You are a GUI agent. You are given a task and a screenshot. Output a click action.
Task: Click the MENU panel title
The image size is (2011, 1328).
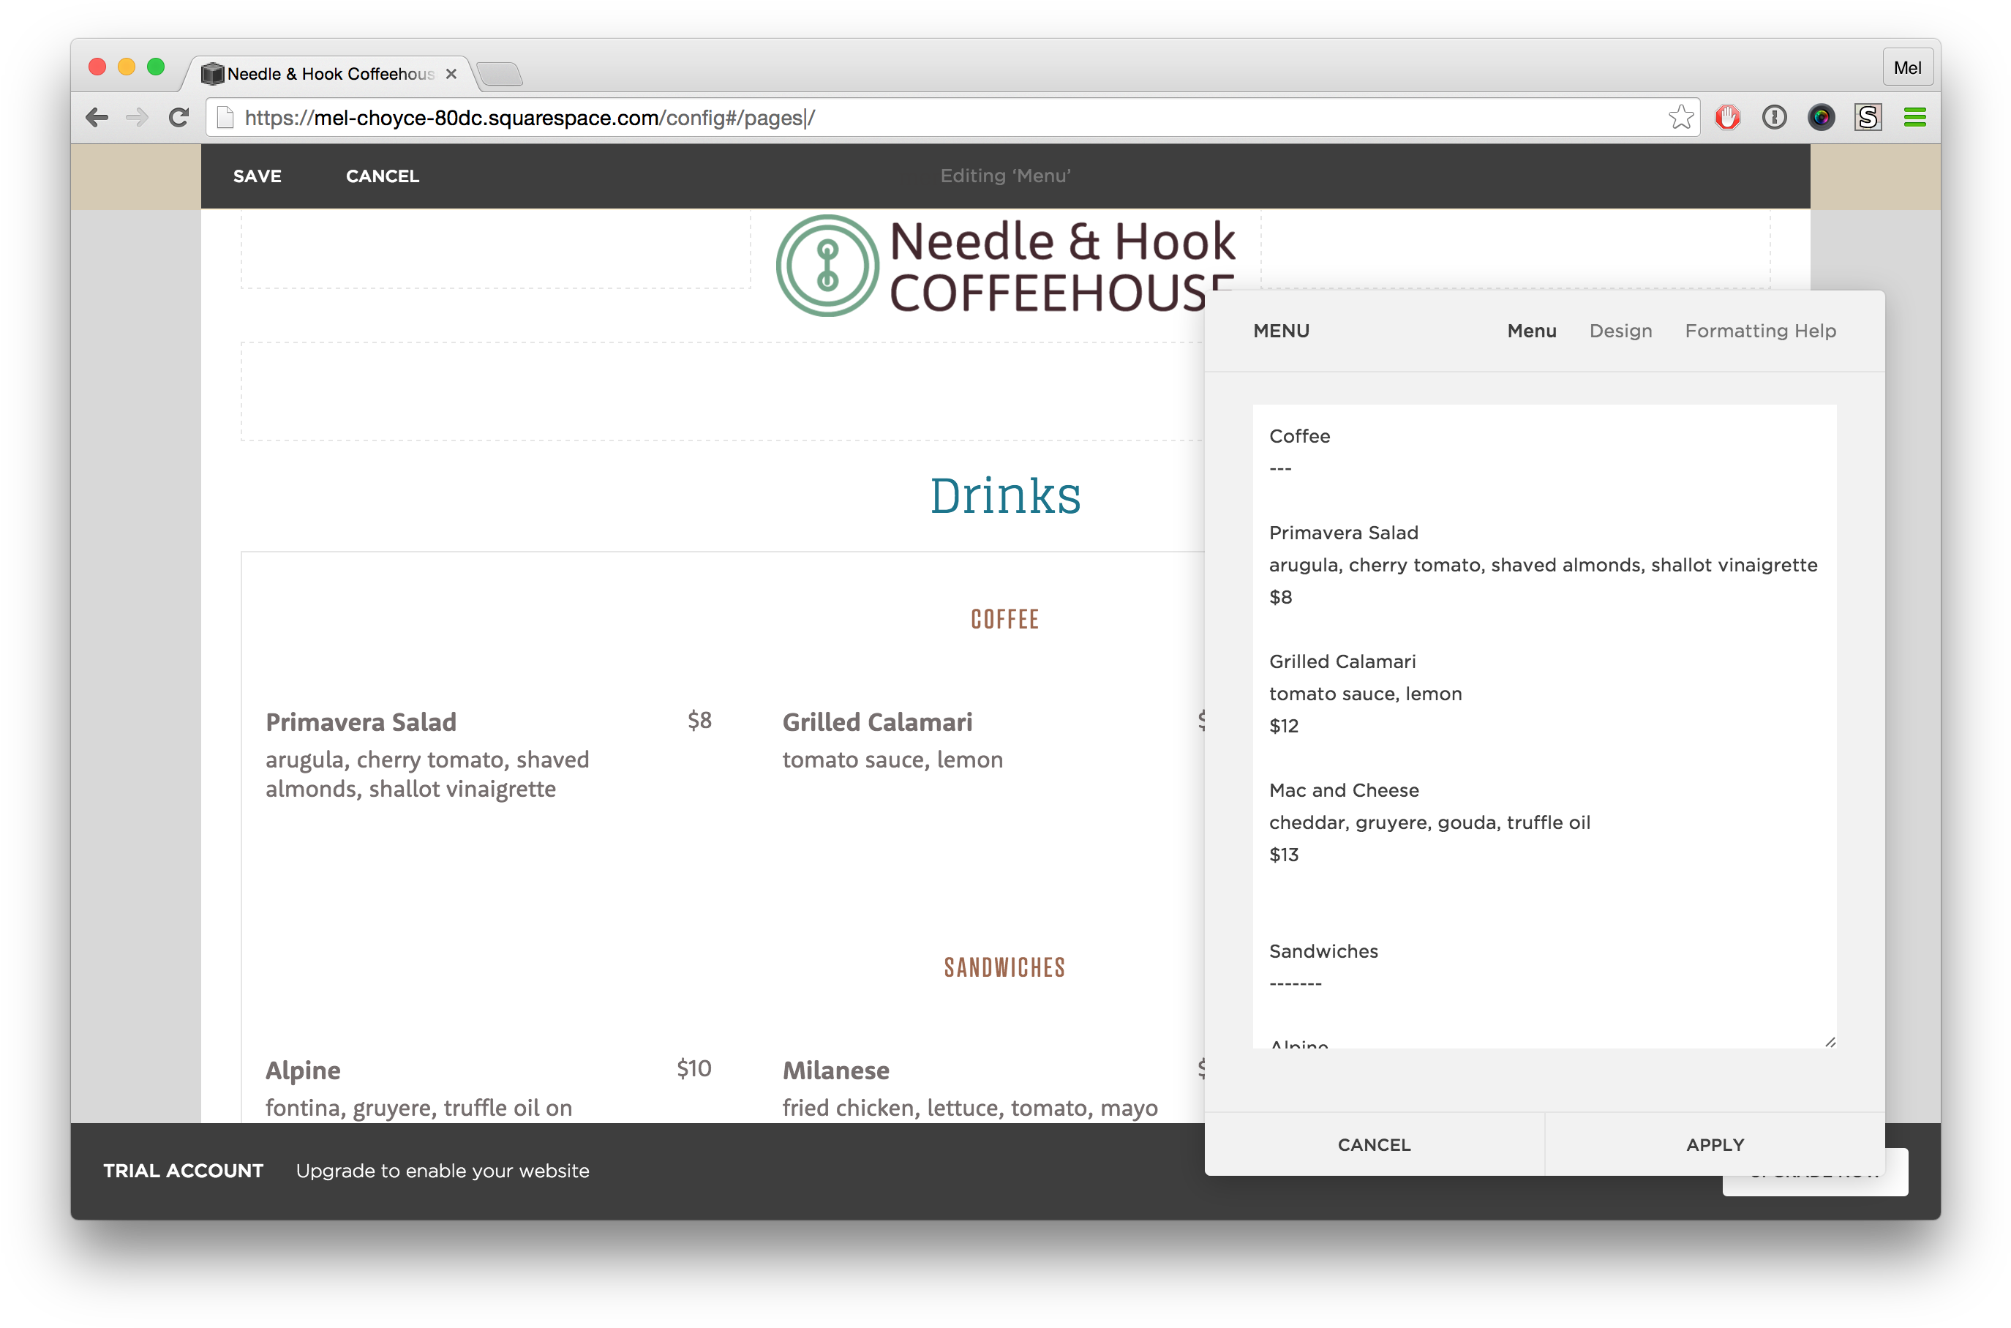[x=1281, y=331]
